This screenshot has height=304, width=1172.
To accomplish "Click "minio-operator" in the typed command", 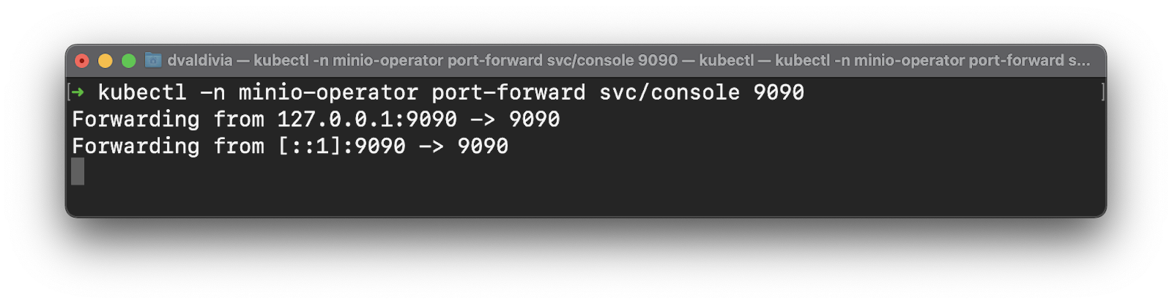I will coord(328,92).
